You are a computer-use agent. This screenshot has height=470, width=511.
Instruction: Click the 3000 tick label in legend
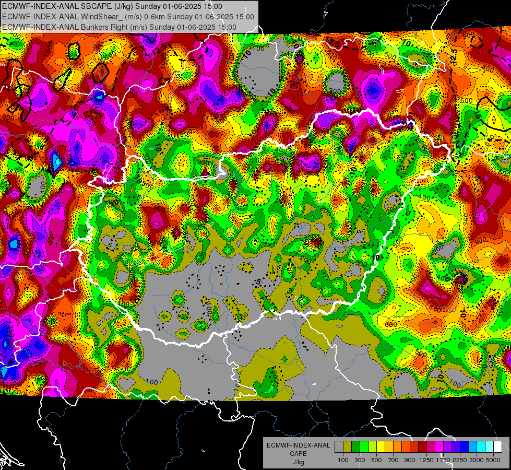click(x=477, y=460)
